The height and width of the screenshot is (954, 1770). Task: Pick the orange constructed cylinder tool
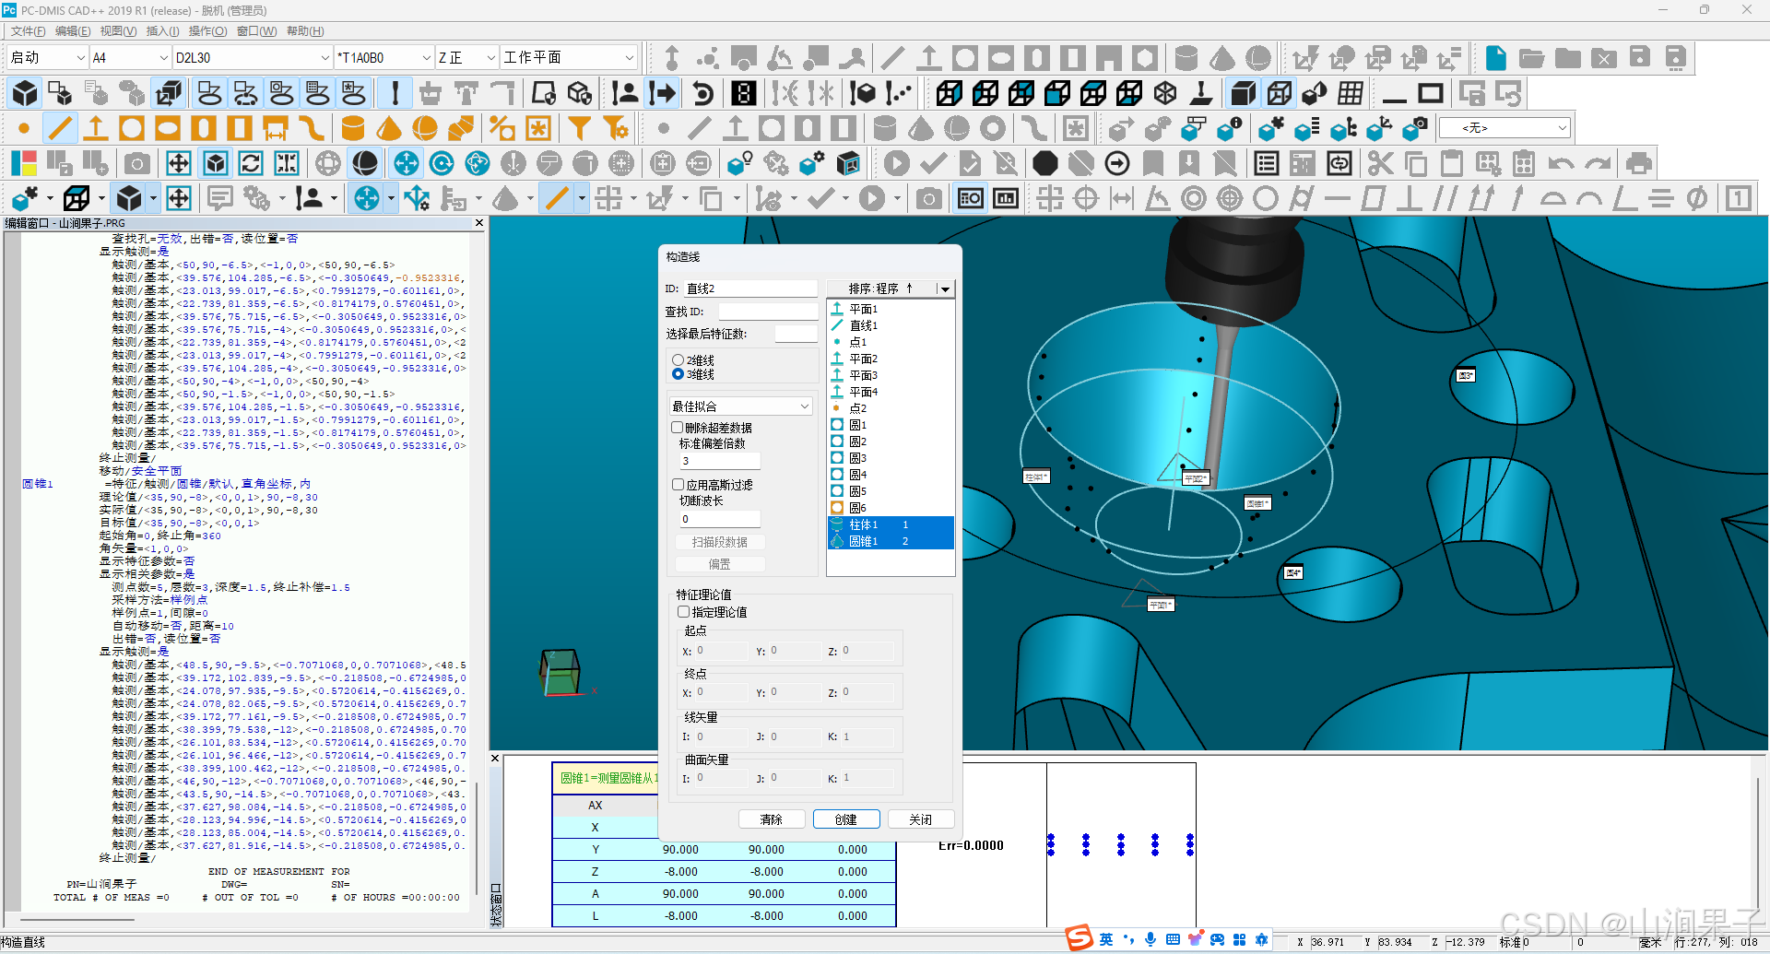pyautogui.click(x=353, y=128)
